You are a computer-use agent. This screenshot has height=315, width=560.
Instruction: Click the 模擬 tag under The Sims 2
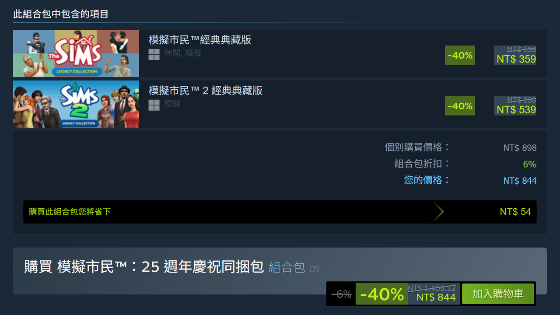tap(172, 104)
